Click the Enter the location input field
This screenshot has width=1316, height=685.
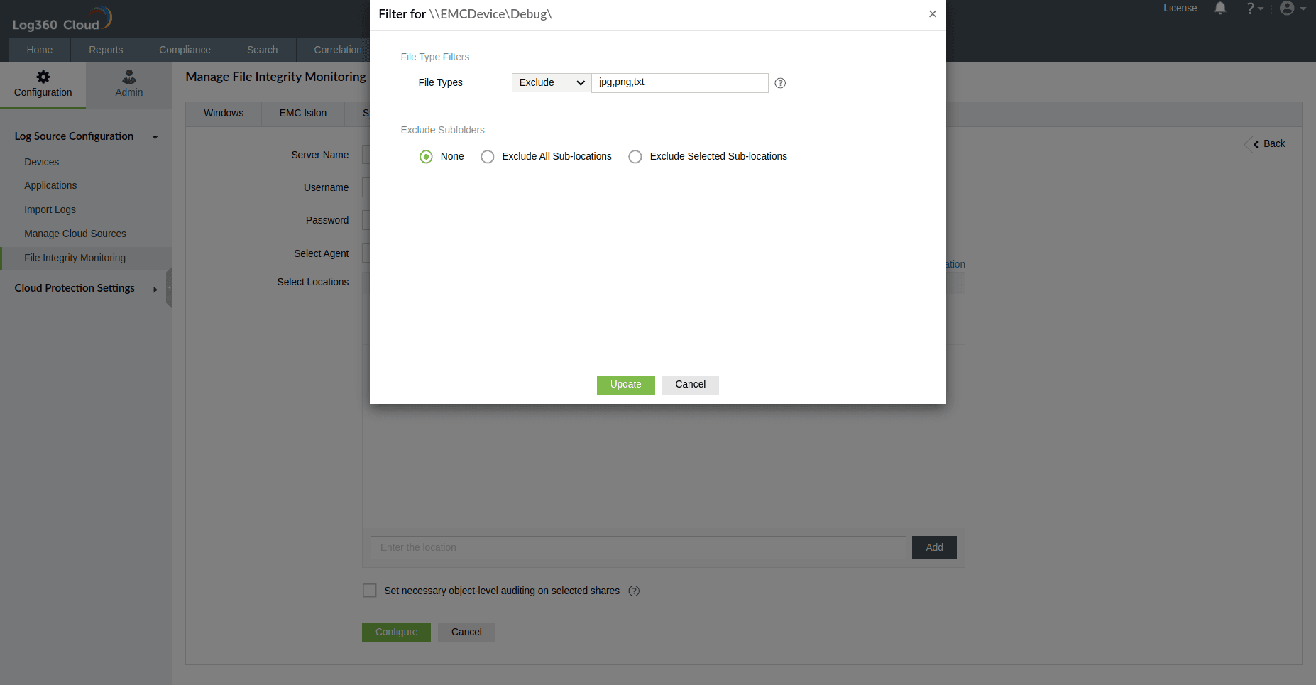[637, 547]
